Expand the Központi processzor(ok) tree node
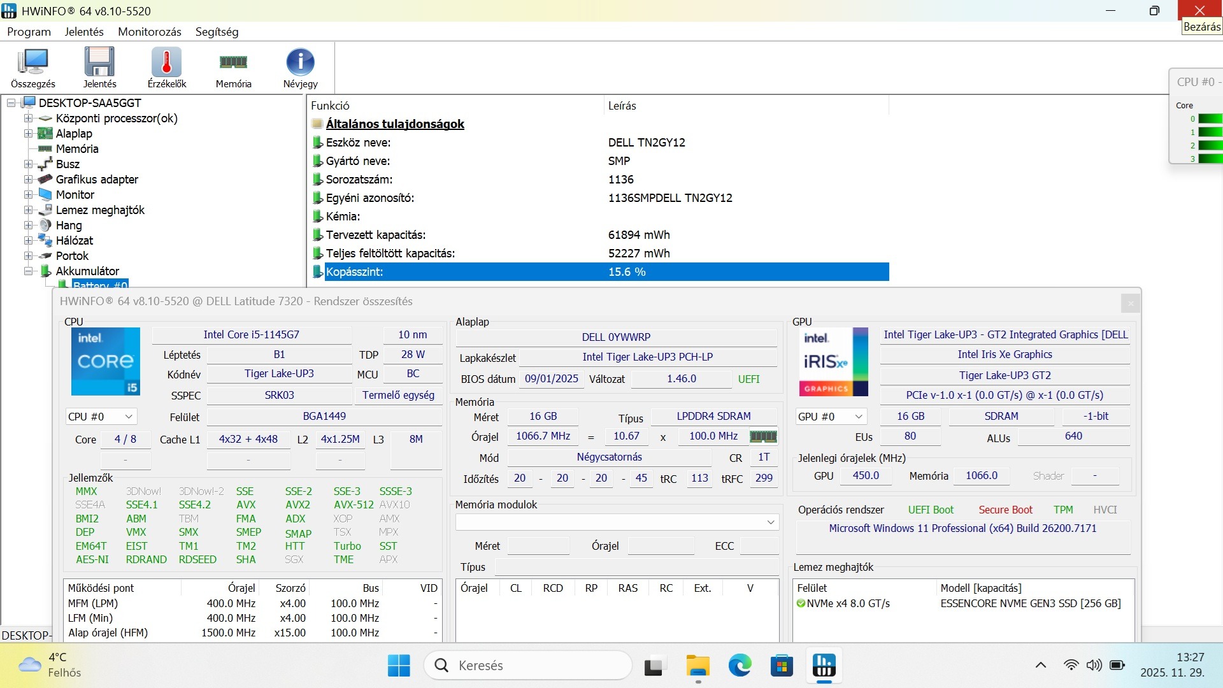The width and height of the screenshot is (1223, 688). (x=28, y=118)
